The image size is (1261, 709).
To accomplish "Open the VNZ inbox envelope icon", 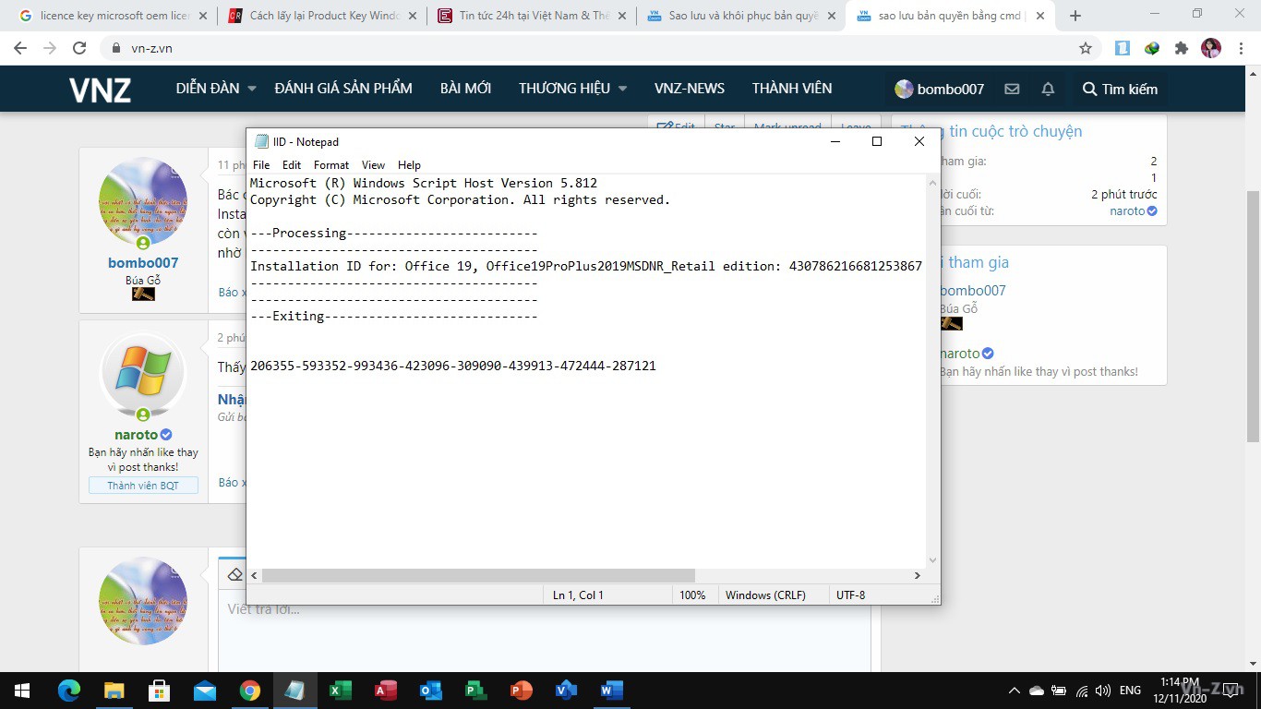I will [1012, 89].
